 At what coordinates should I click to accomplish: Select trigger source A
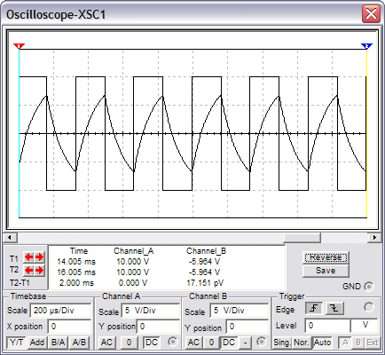tap(345, 343)
